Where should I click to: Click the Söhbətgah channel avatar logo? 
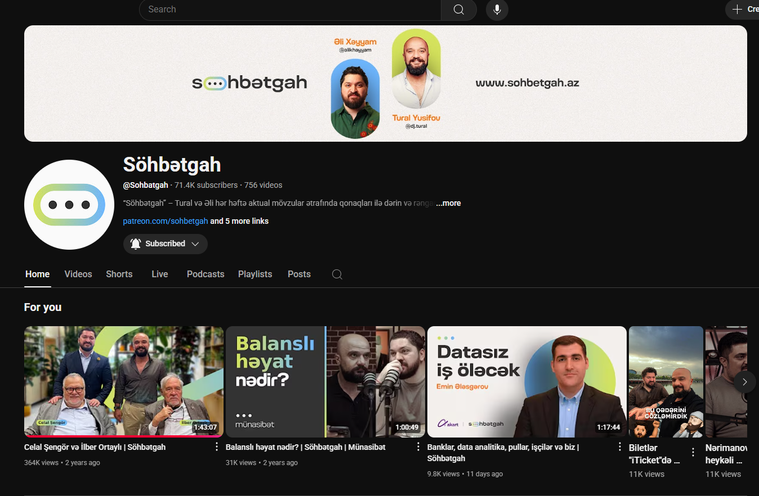point(69,205)
